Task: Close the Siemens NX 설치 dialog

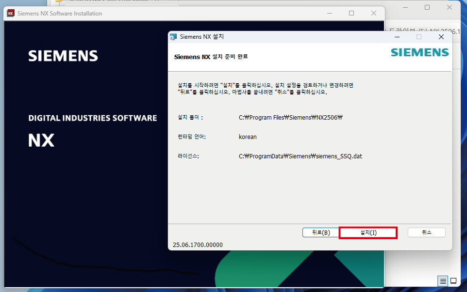Action: point(441,37)
